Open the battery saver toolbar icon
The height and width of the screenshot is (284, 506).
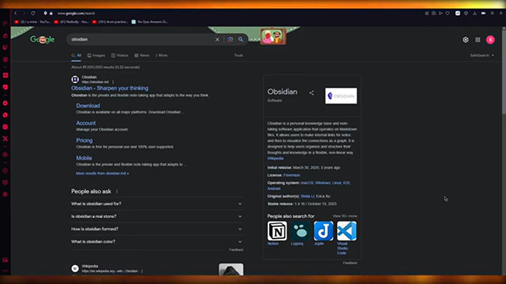coord(483,13)
